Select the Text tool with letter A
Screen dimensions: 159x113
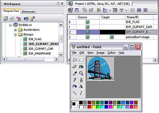click(x=81, y=86)
